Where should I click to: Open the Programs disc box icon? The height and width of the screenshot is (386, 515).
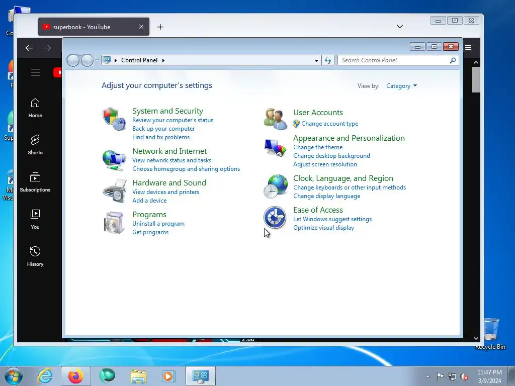pyautogui.click(x=114, y=223)
